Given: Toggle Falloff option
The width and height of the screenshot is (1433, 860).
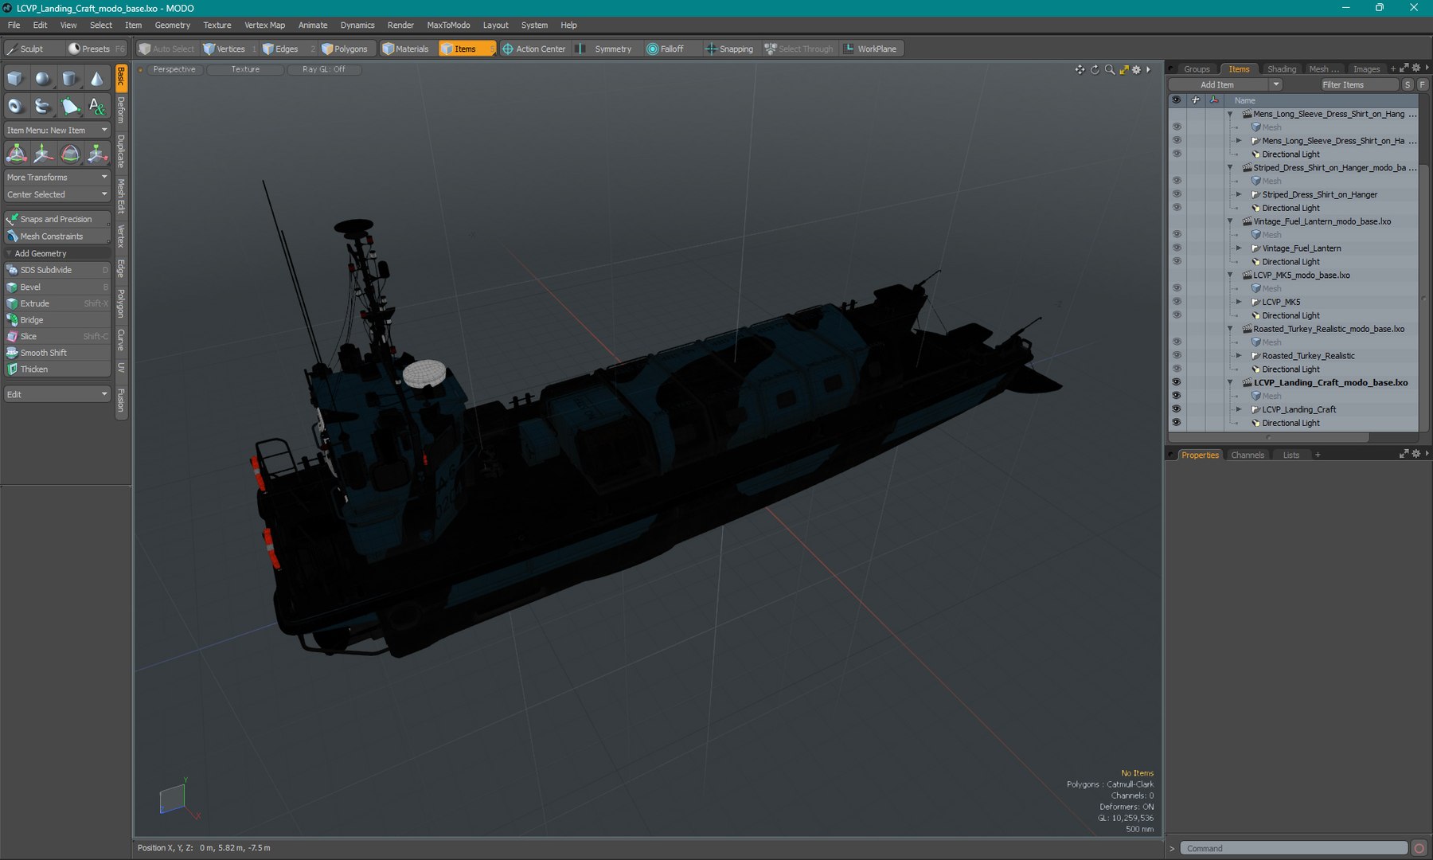Looking at the screenshot, I should (666, 49).
